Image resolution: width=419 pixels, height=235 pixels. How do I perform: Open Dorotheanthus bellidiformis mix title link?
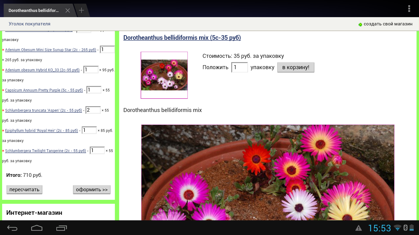(x=182, y=38)
